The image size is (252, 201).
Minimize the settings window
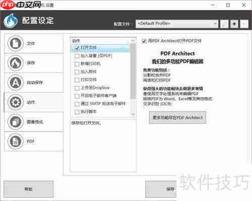pos(213,5)
